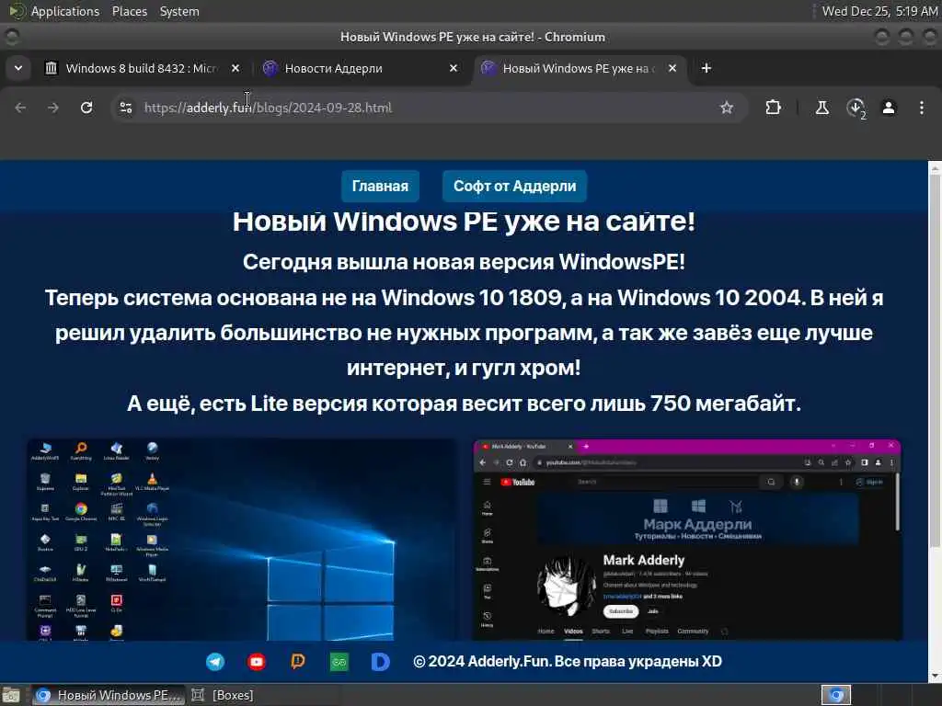Click the page vertical scrollbar
This screenshot has height=706, width=942.
935,360
